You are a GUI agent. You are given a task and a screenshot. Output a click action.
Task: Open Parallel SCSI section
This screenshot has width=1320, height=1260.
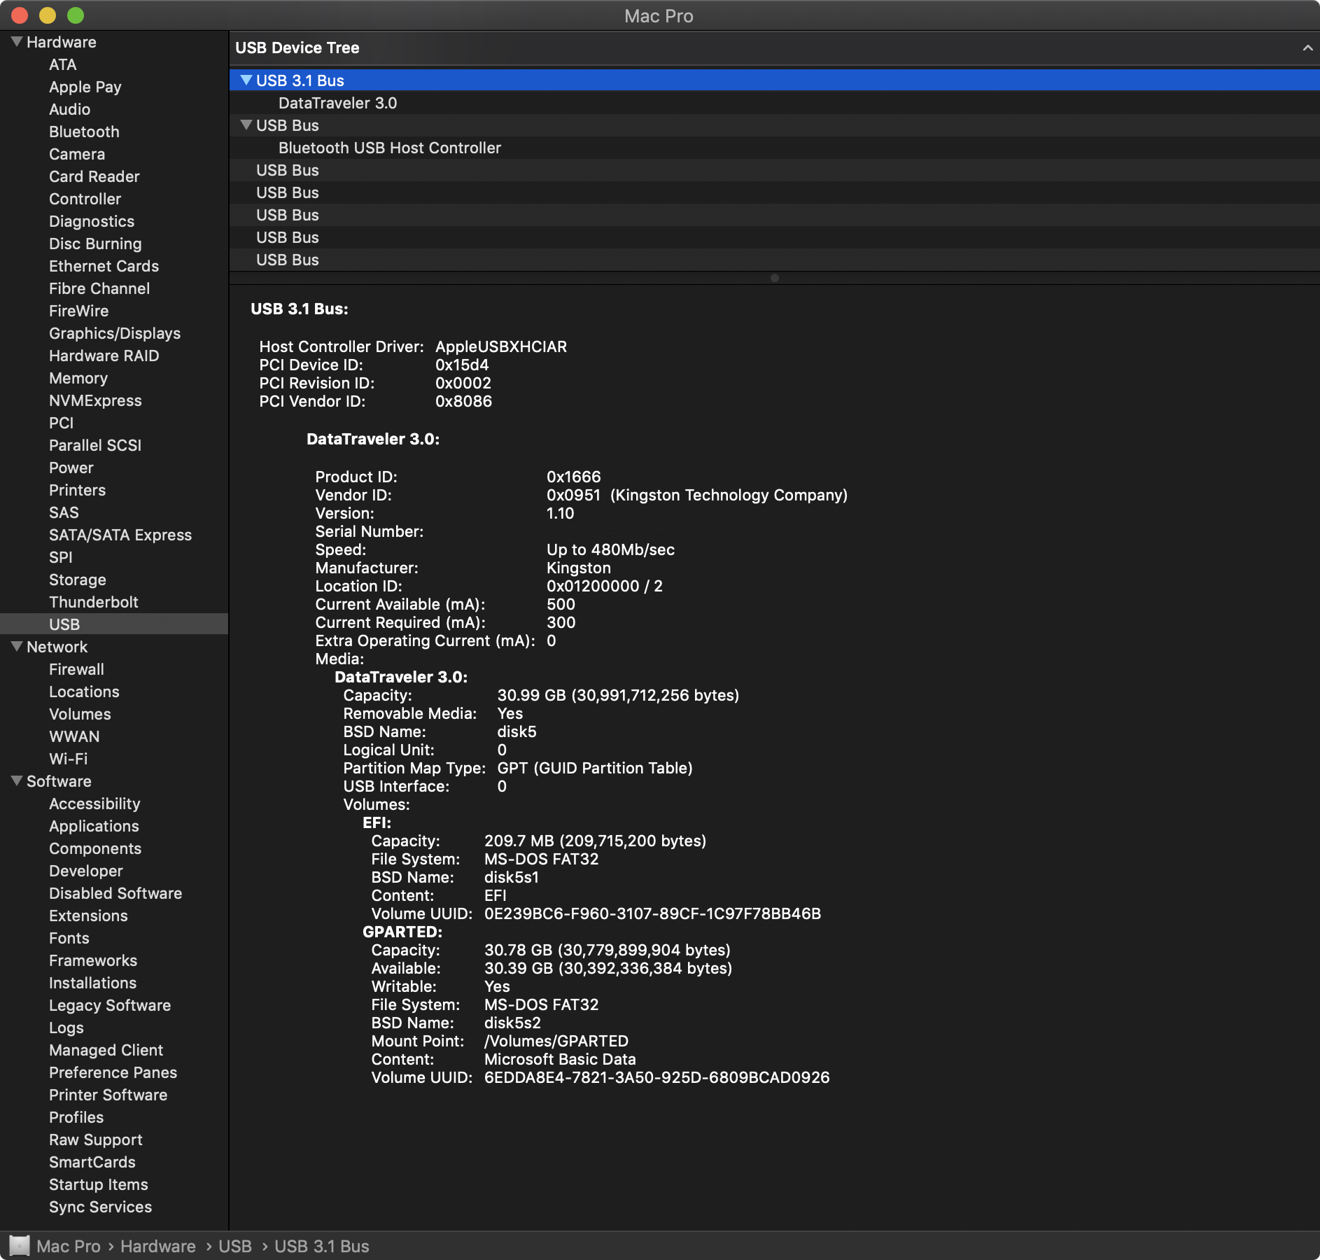click(x=95, y=445)
